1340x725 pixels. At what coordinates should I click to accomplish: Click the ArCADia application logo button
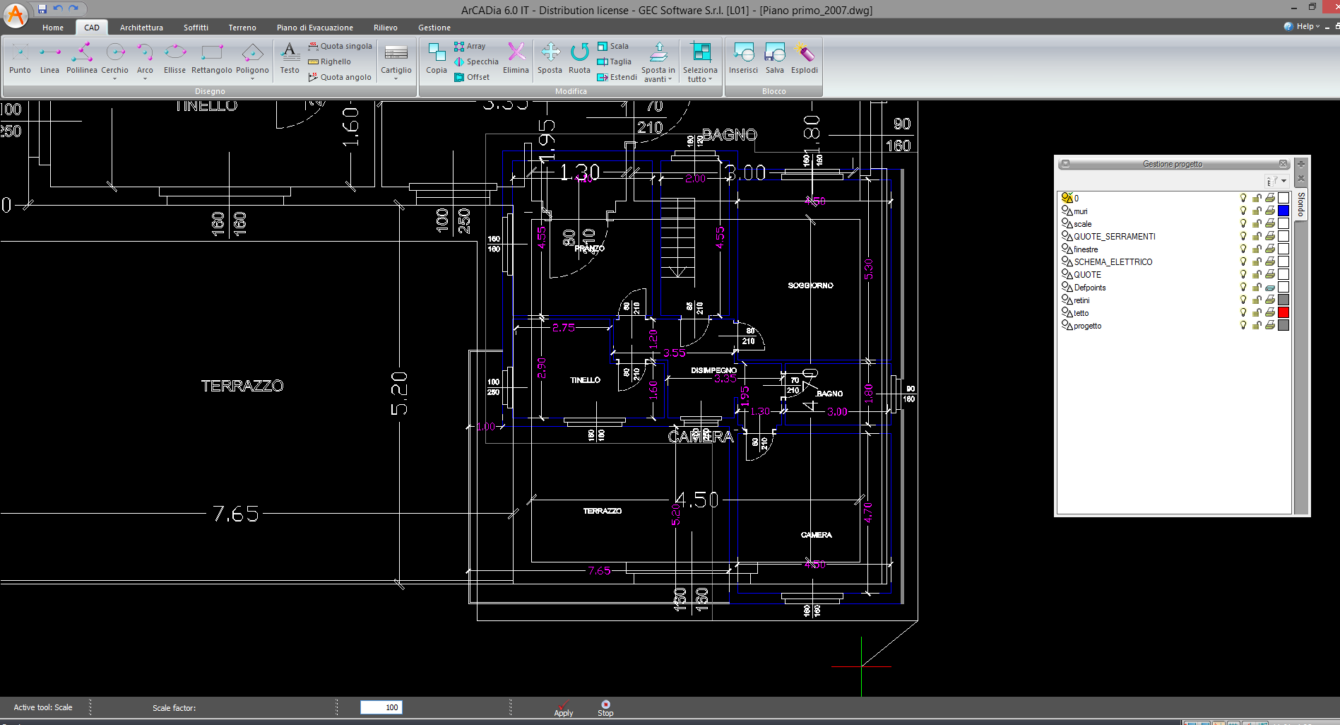point(15,15)
